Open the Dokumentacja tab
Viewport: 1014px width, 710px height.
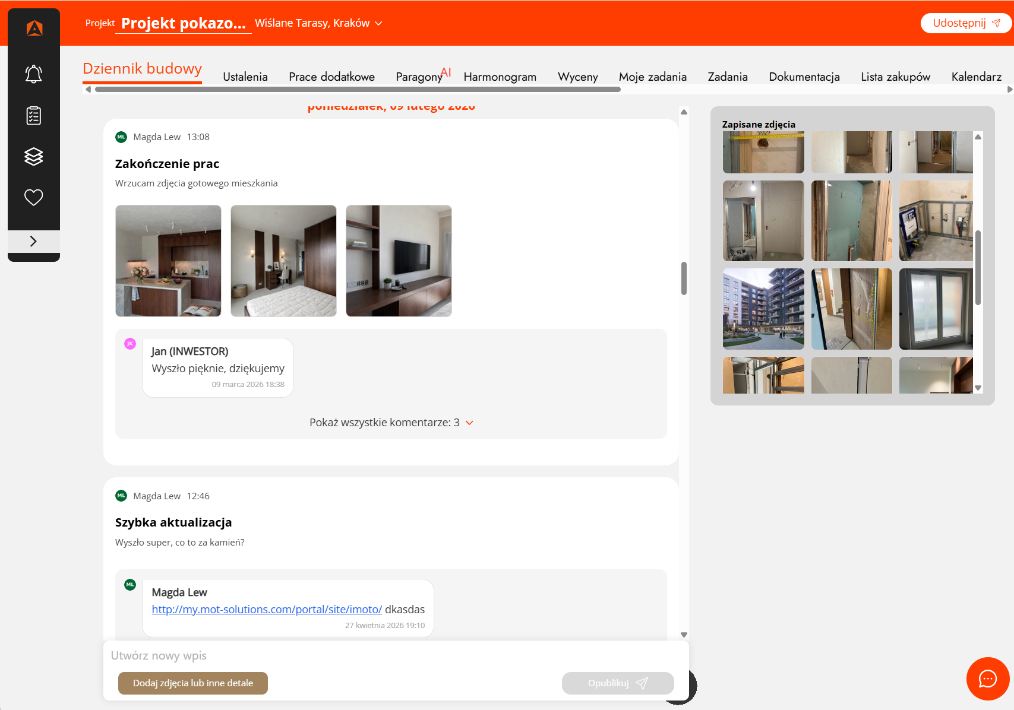pyautogui.click(x=804, y=77)
